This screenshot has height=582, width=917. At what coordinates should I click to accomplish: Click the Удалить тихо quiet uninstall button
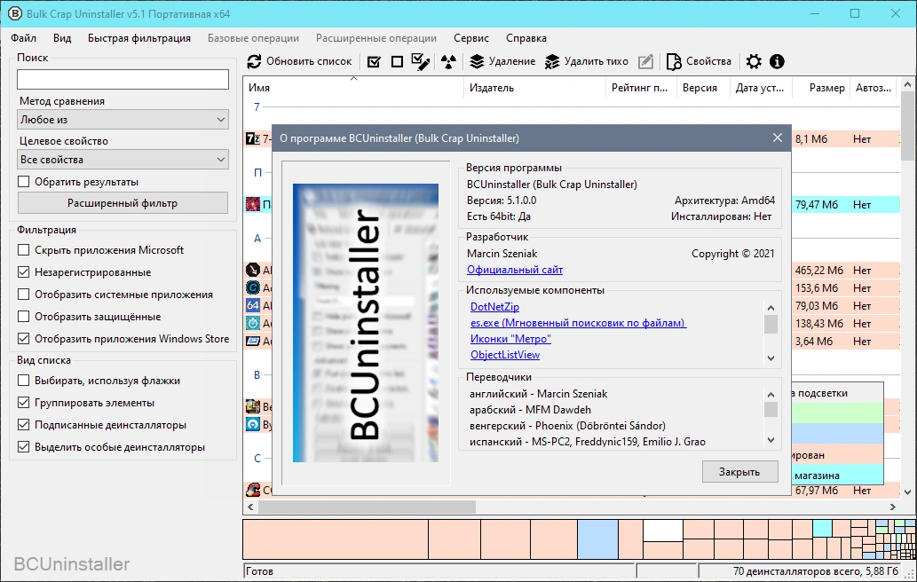[x=587, y=61]
